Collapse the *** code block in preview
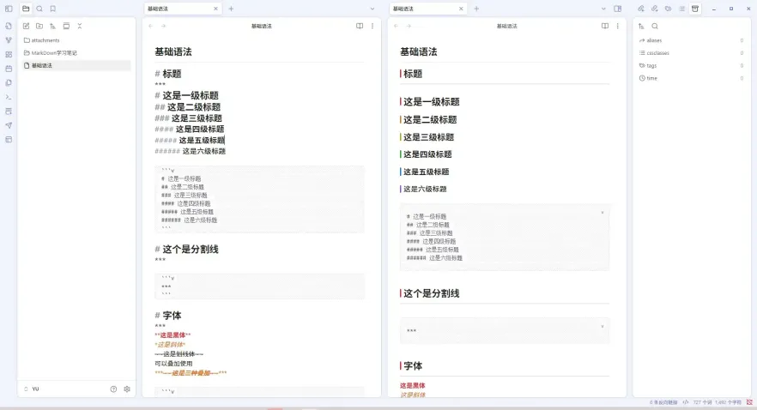Image resolution: width=757 pixels, height=410 pixels. click(602, 327)
